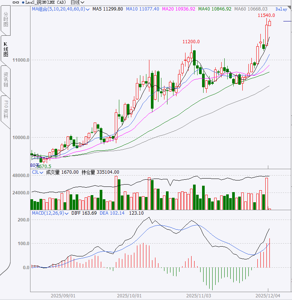Click the 11200.0 peak price label
This screenshot has width=292, height=300.
pyautogui.click(x=191, y=42)
